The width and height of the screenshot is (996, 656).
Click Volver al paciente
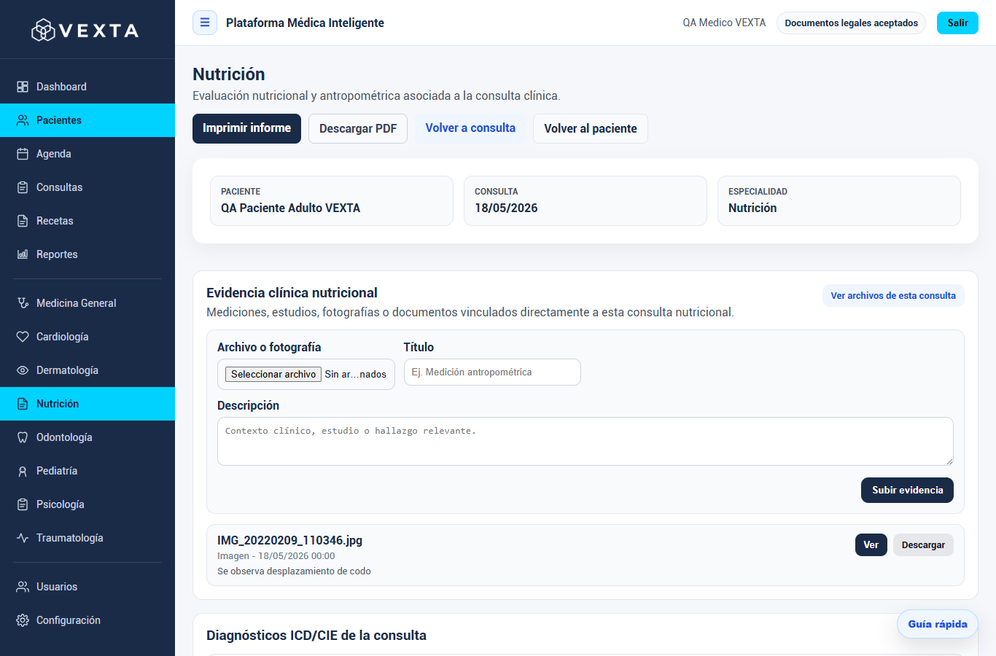click(x=591, y=128)
